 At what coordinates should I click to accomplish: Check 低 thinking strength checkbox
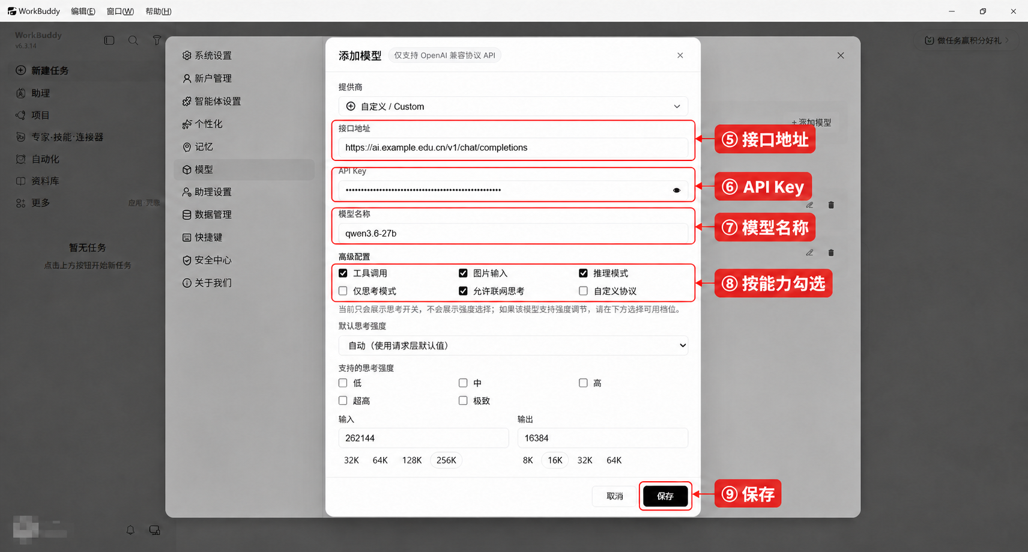(x=343, y=383)
